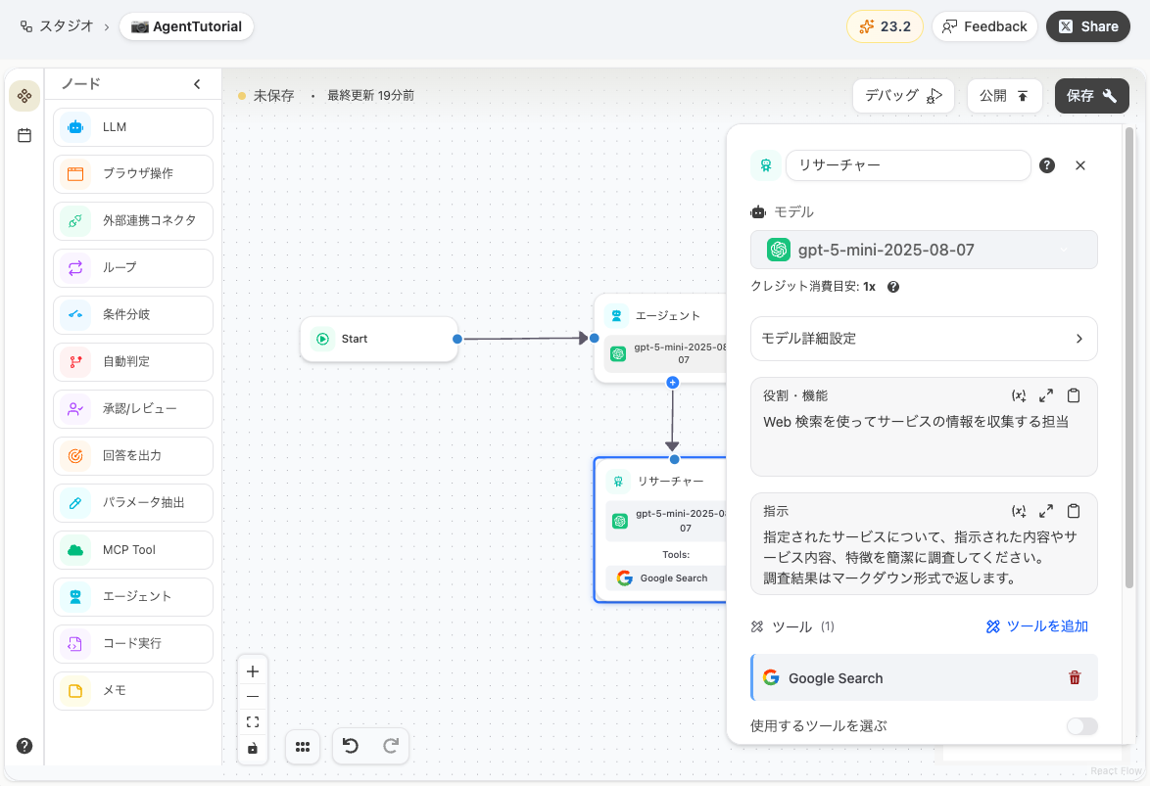Collapse the ノード panel

(x=196, y=83)
